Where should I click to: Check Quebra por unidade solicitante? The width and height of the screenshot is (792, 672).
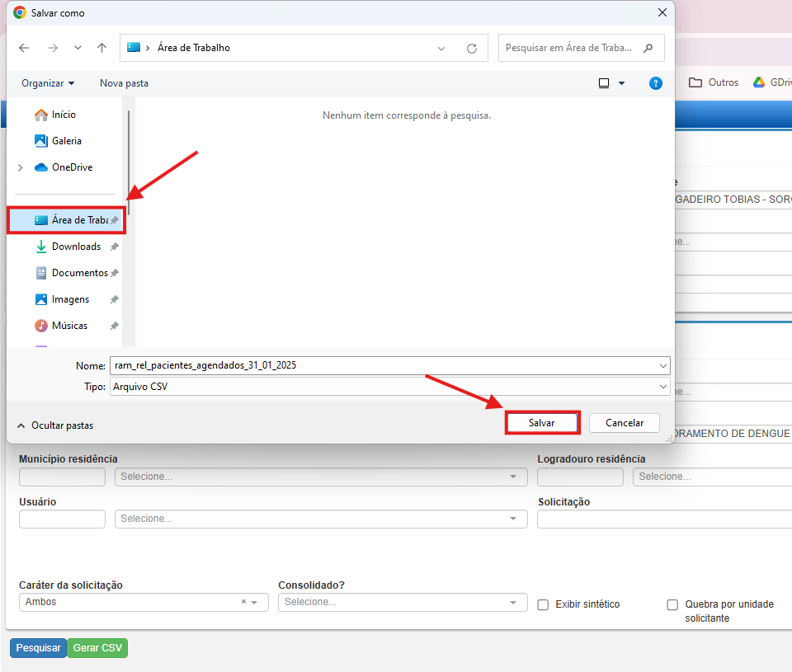[672, 604]
